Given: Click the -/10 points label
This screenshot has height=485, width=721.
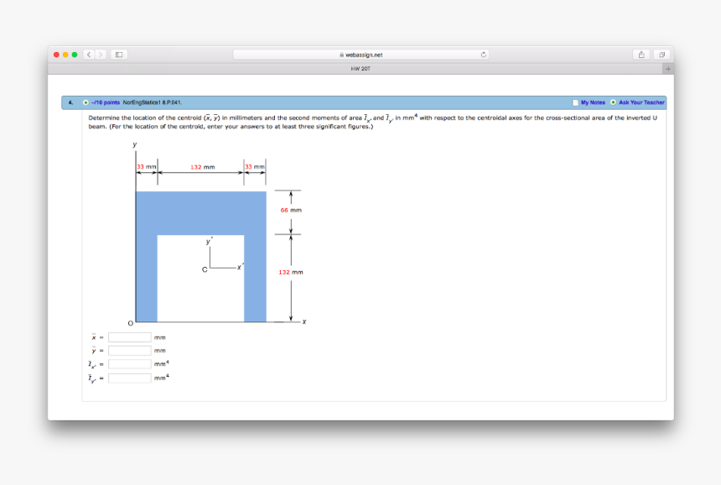Looking at the screenshot, I should pos(105,102).
